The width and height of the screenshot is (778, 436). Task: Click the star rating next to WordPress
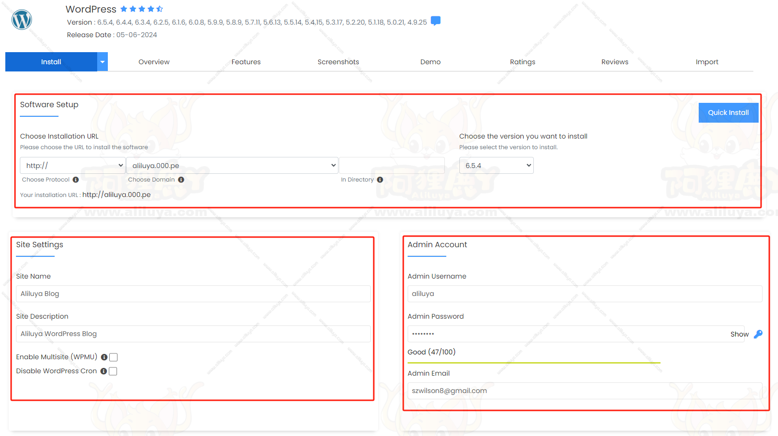point(142,9)
